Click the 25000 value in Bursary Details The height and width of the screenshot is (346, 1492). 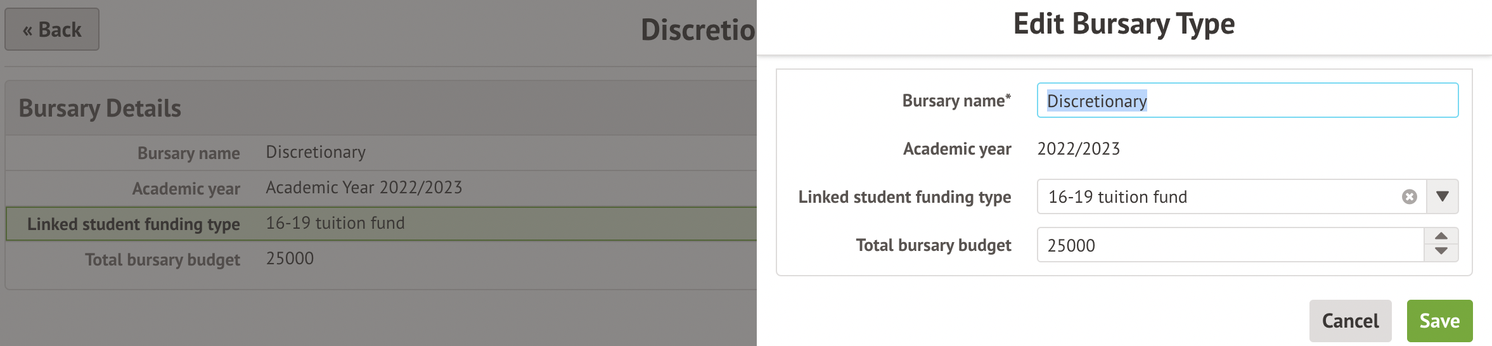tap(290, 259)
